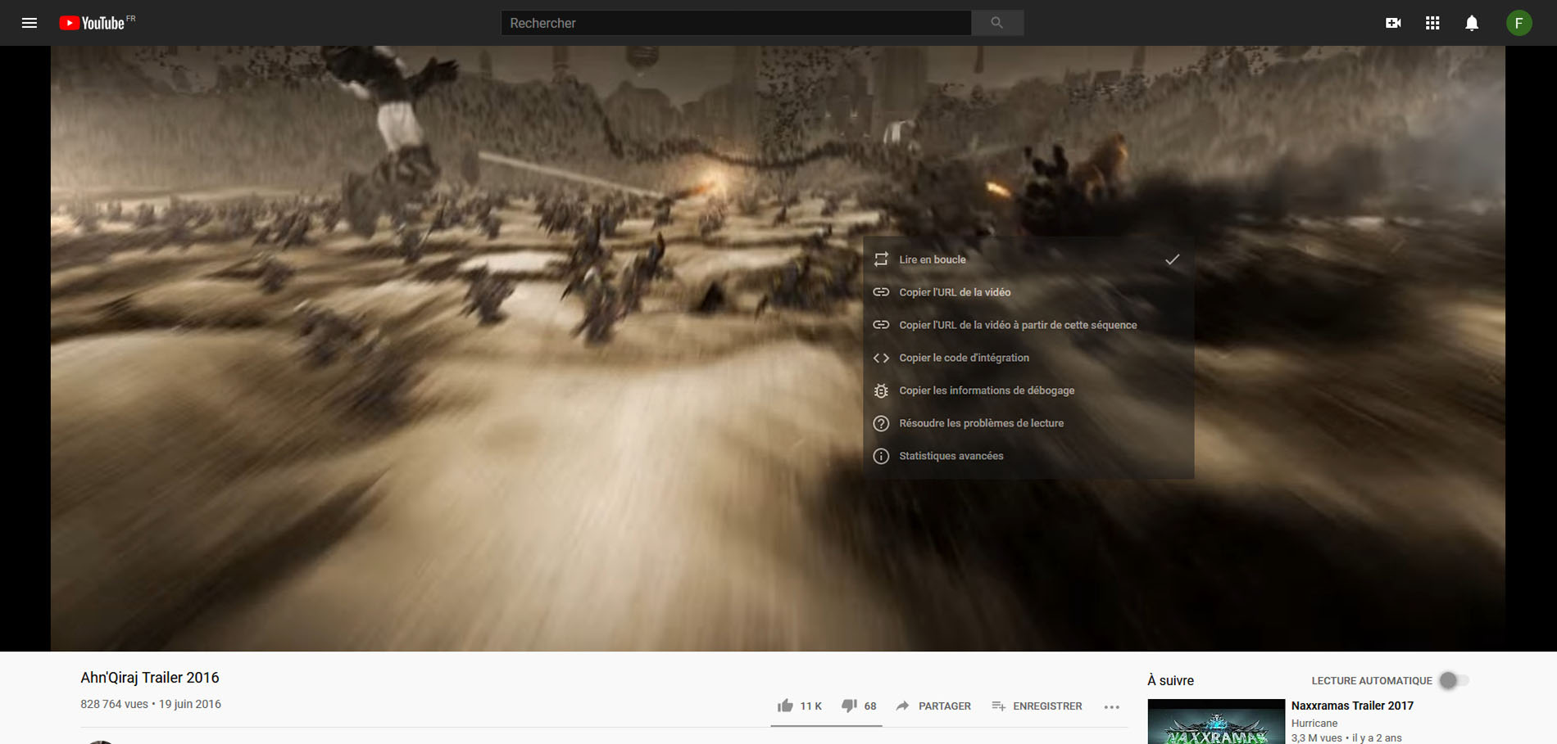This screenshot has width=1557, height=744.
Task: Select Copier le code d'intégration
Action: (1028, 358)
